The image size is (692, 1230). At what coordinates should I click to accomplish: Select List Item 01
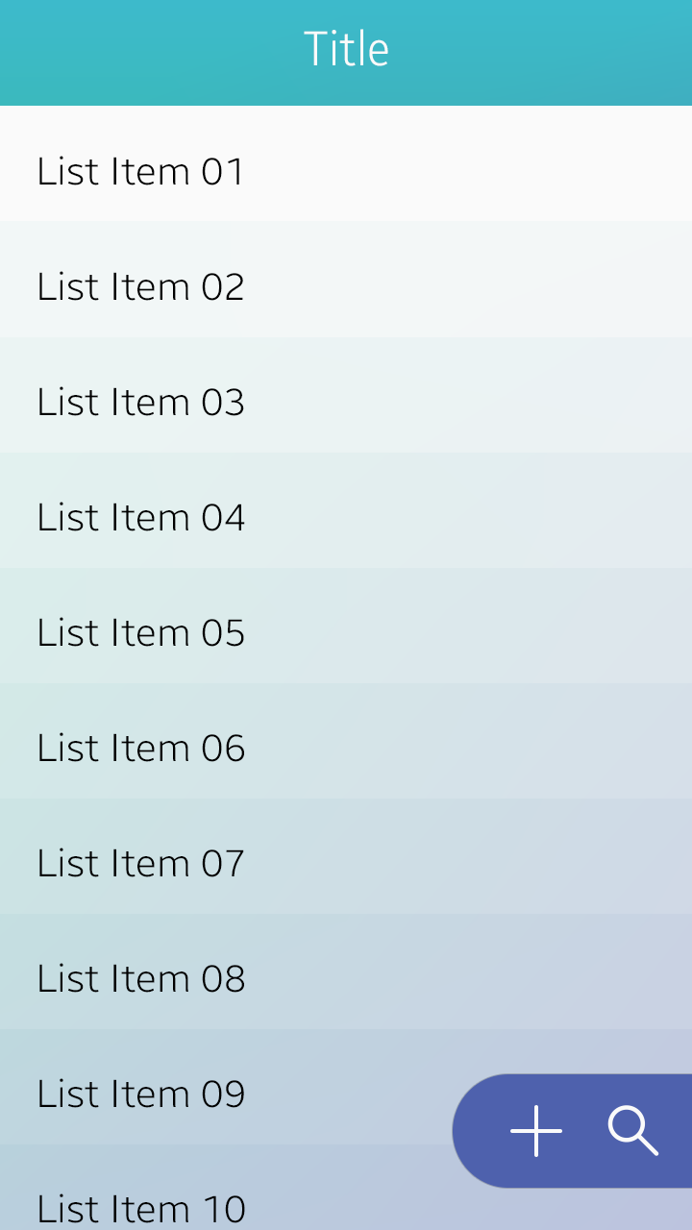click(x=141, y=172)
